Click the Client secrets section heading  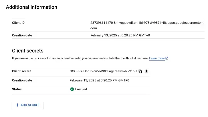(x=28, y=51)
